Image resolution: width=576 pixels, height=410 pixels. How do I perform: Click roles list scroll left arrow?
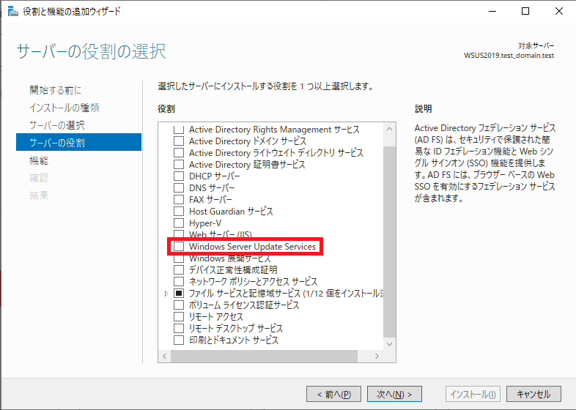165,356
